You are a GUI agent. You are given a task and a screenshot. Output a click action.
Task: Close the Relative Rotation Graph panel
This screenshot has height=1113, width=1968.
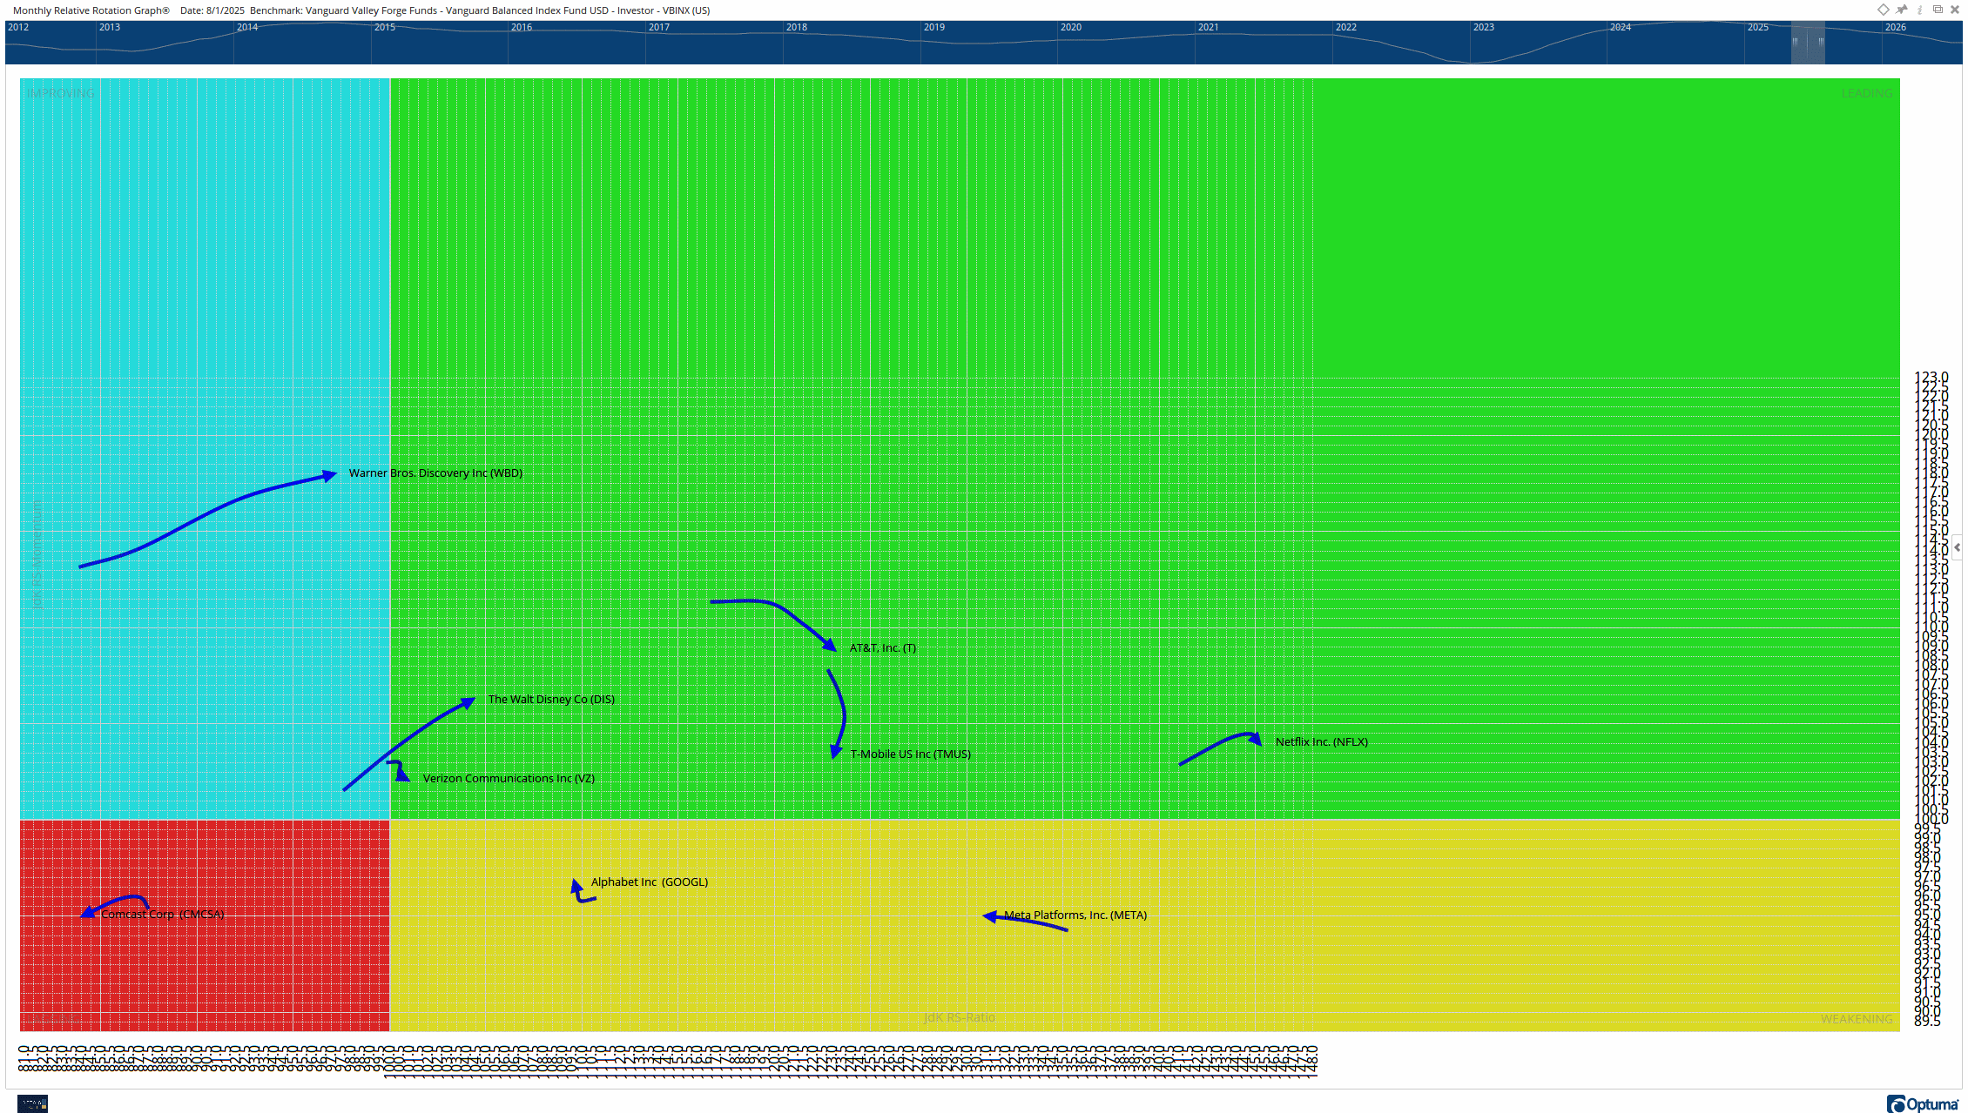[1955, 10]
